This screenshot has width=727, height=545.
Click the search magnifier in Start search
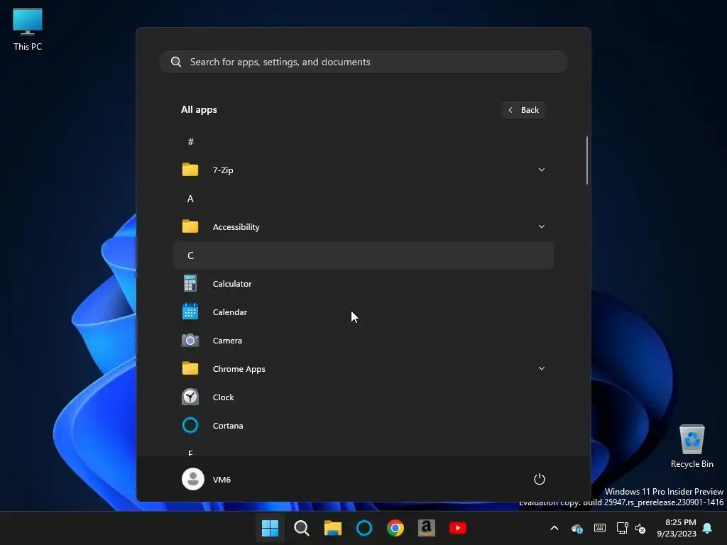(x=176, y=62)
